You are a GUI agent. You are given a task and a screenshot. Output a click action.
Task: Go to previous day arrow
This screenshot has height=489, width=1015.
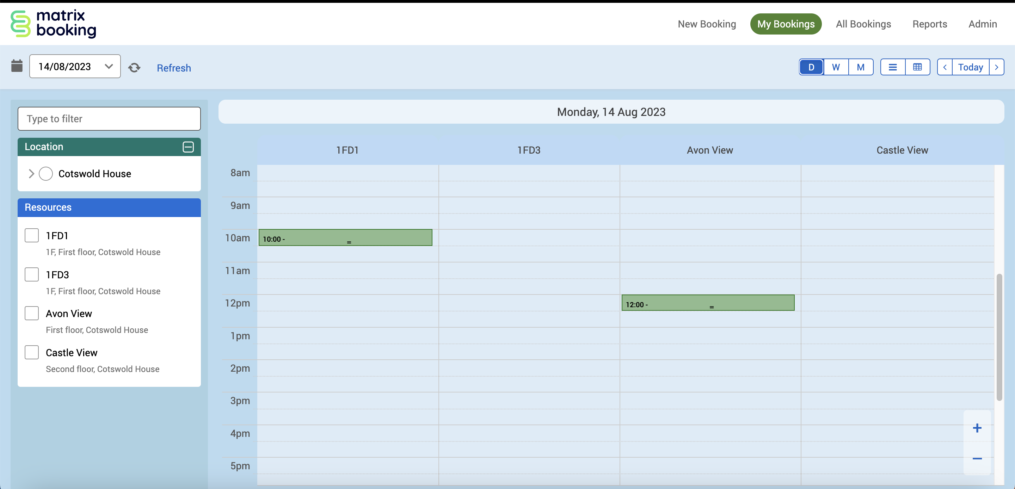click(945, 67)
